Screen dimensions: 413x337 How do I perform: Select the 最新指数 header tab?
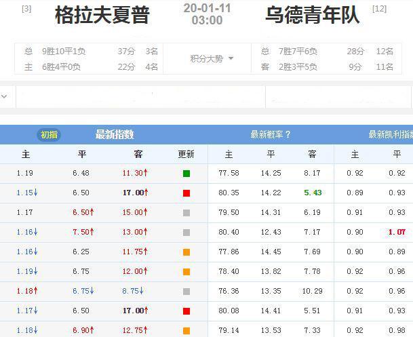[x=115, y=134]
